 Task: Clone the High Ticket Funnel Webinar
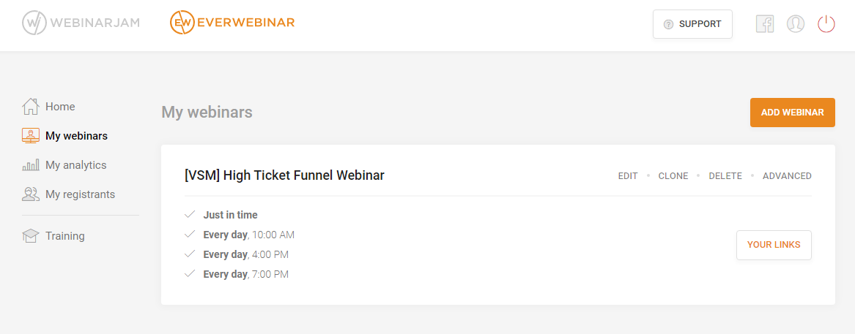673,176
